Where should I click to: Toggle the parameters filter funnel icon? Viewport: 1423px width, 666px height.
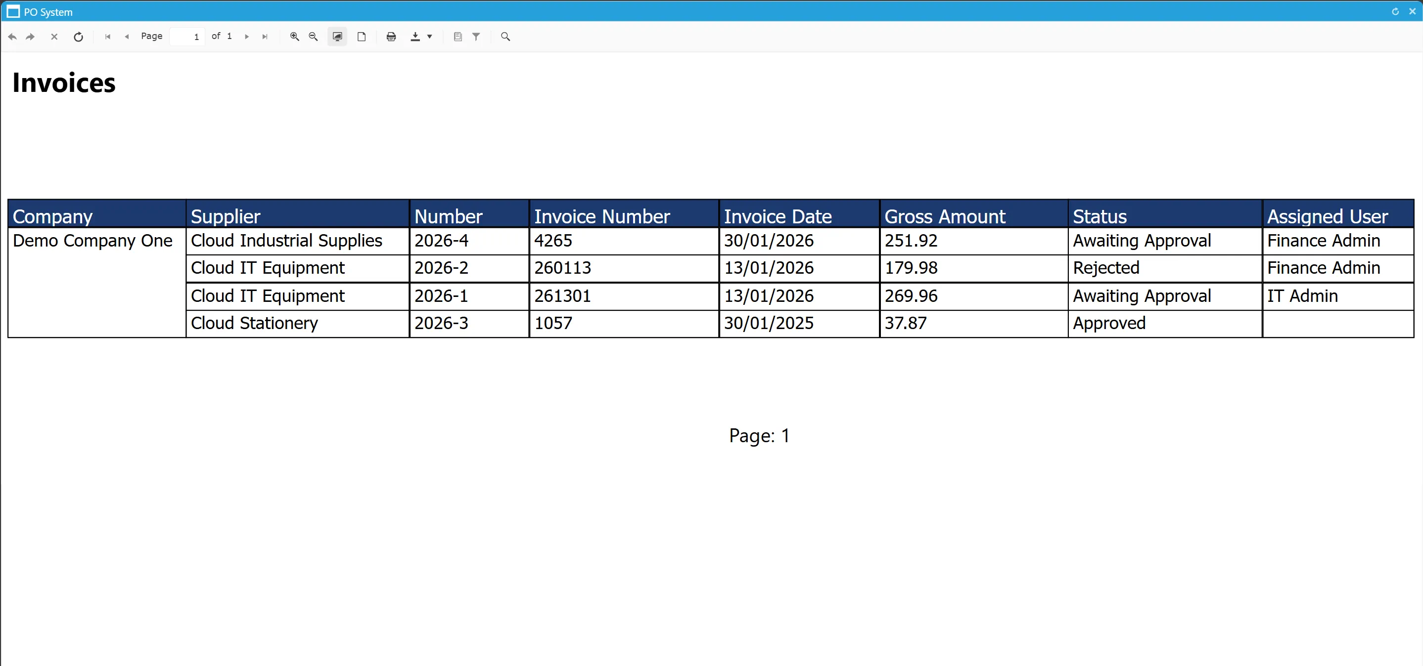(x=476, y=37)
